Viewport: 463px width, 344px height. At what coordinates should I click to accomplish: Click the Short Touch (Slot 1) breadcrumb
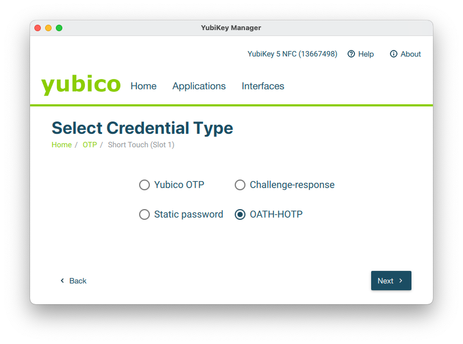point(141,145)
